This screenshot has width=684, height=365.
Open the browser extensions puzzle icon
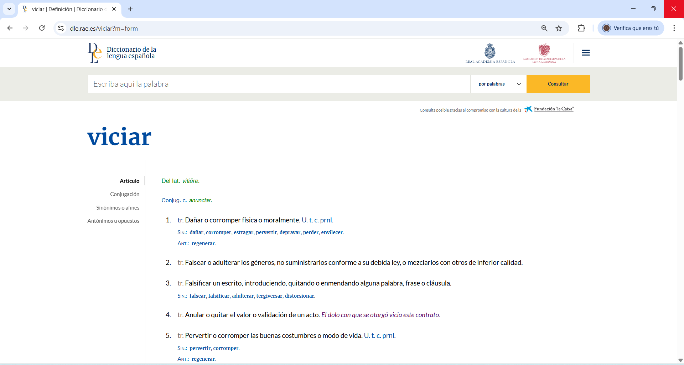pos(581,28)
